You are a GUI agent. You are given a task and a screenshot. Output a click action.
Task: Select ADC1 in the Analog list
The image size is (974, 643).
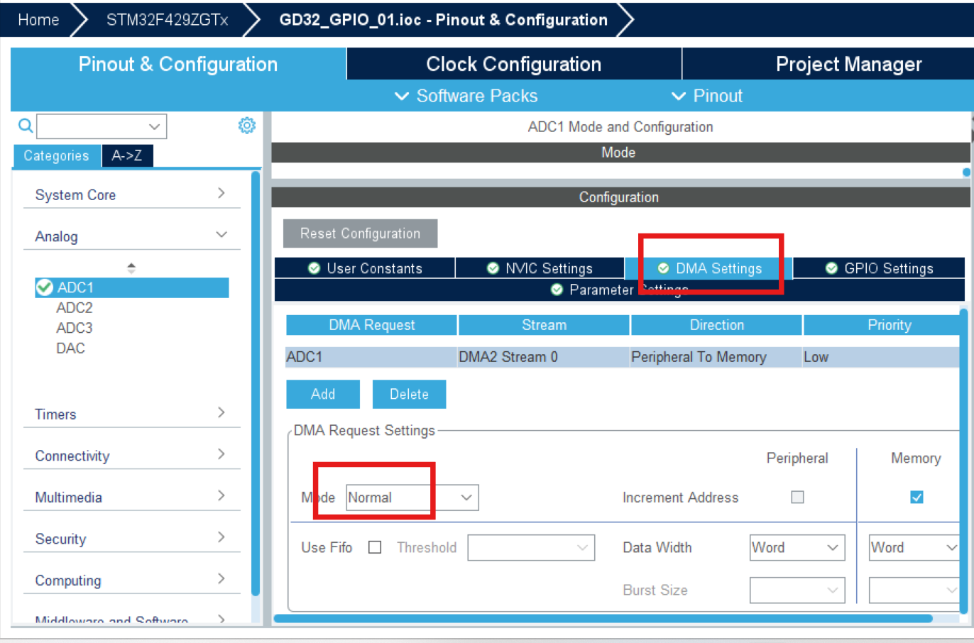(x=132, y=287)
